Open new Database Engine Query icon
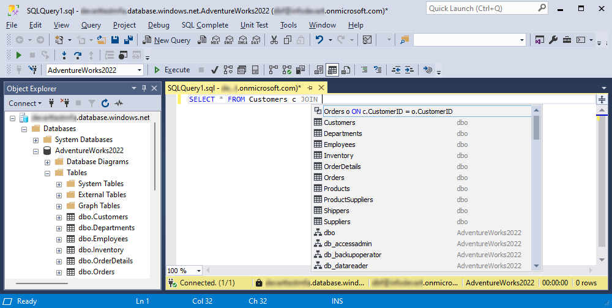Image resolution: width=612 pixels, height=308 pixels. [x=202, y=40]
